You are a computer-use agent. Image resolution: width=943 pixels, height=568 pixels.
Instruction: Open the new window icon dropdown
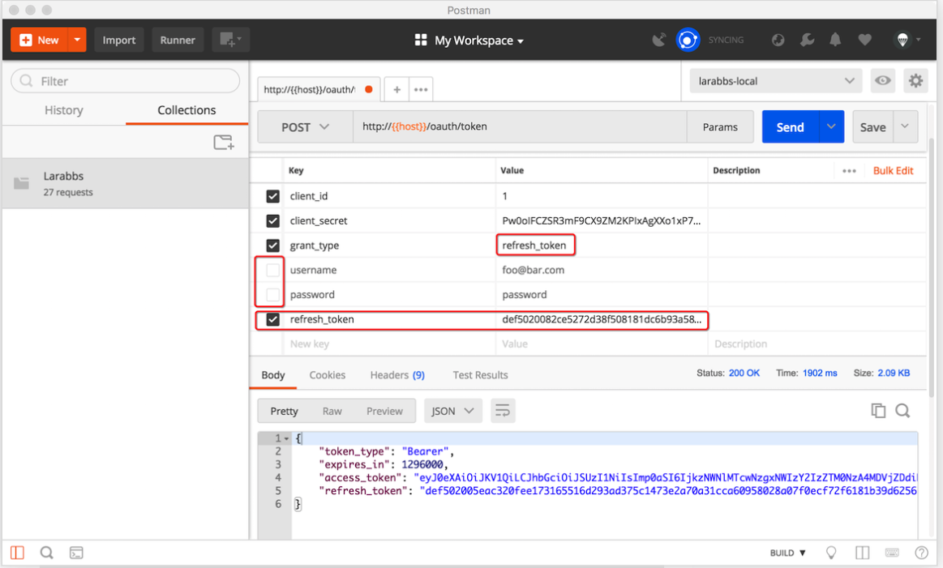[x=230, y=40]
